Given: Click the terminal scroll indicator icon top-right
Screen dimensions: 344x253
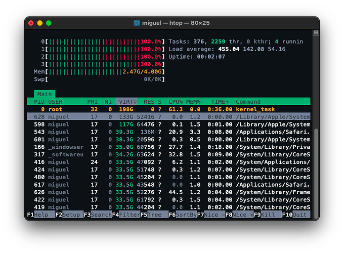Looking at the screenshot, I should click(316, 32).
